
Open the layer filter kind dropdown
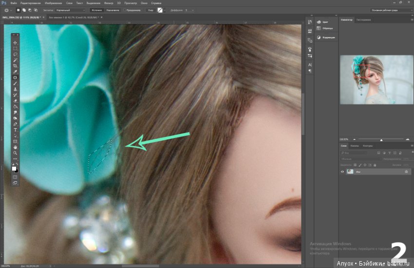click(x=354, y=153)
